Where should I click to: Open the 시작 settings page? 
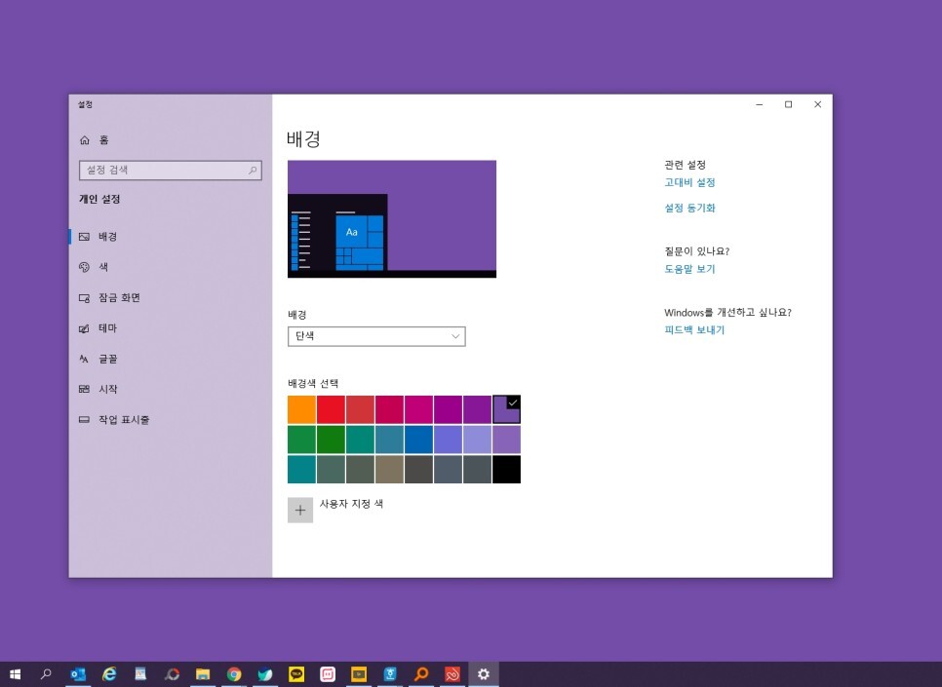(x=98, y=389)
